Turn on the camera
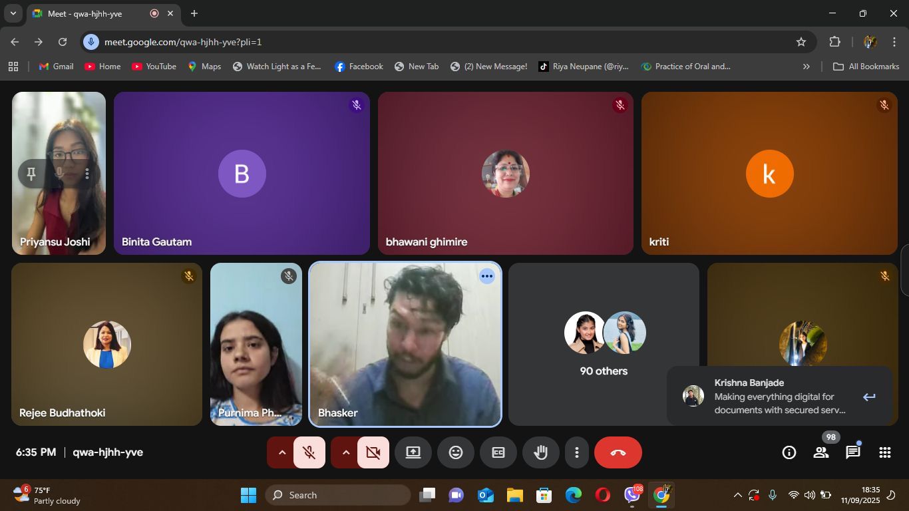This screenshot has width=909, height=511. (x=373, y=452)
